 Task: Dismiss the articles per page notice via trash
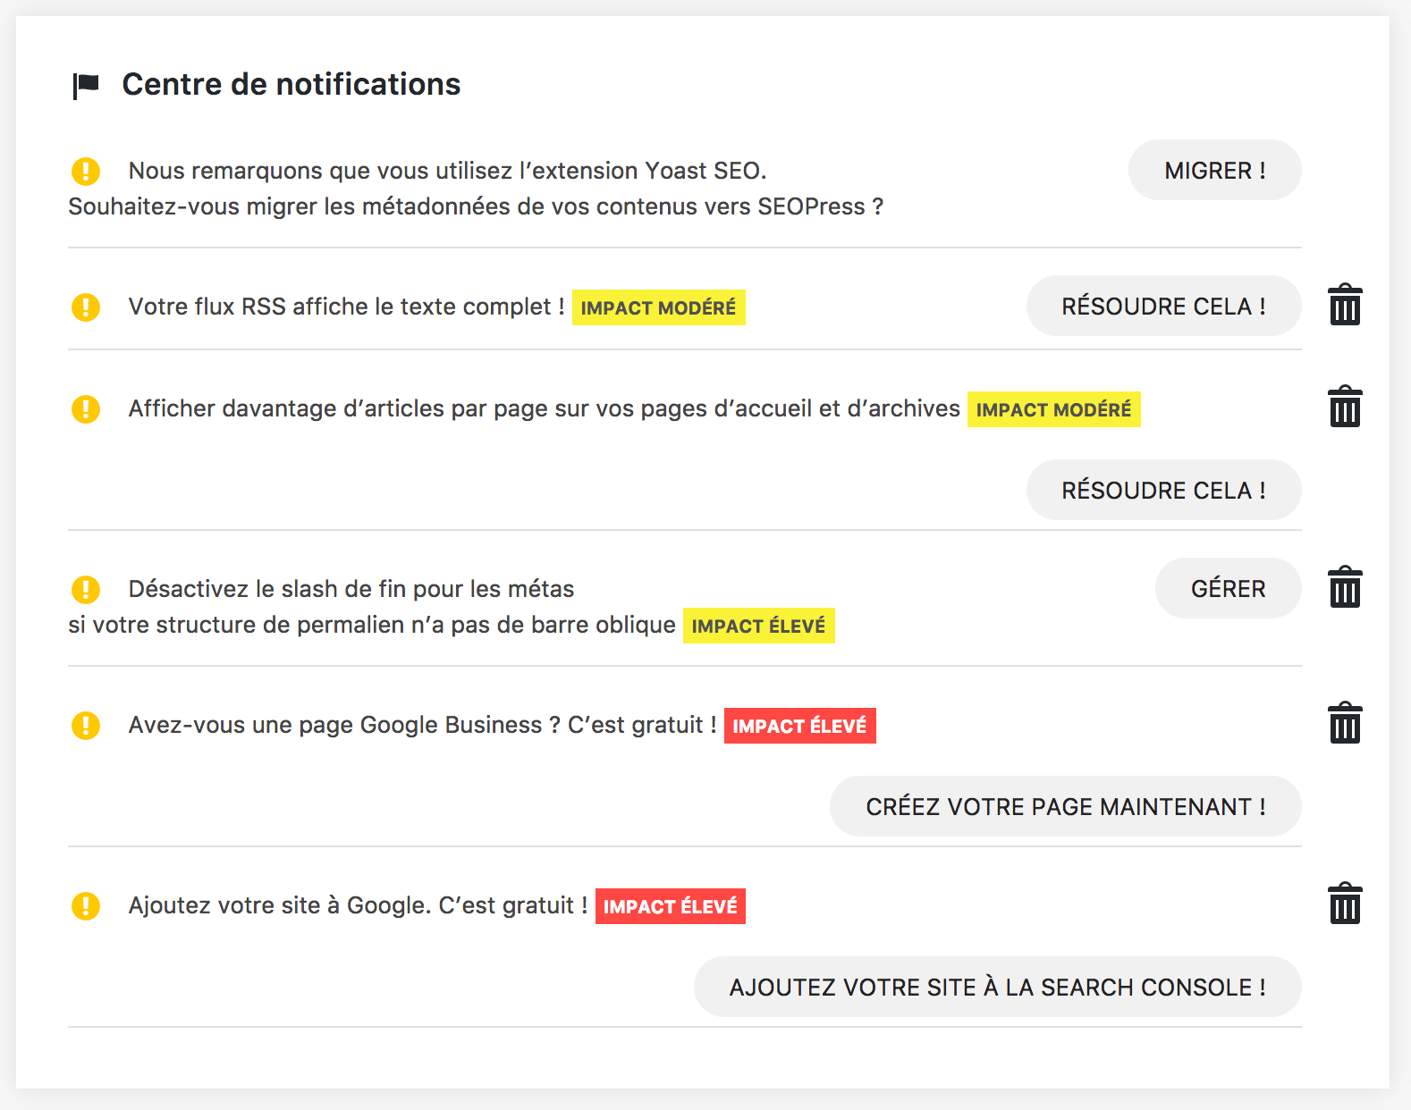[1344, 408]
